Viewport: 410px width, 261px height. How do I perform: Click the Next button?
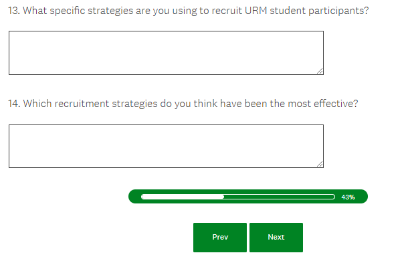point(276,238)
